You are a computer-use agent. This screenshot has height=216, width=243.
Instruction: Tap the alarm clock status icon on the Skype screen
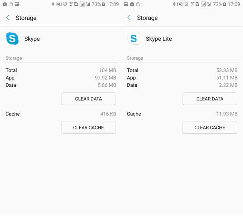point(65,4)
